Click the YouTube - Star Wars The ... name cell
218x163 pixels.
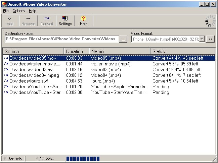pyautogui.click(x=119, y=92)
